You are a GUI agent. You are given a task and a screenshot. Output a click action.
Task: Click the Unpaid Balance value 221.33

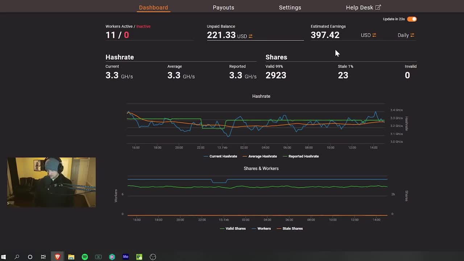[221, 35]
